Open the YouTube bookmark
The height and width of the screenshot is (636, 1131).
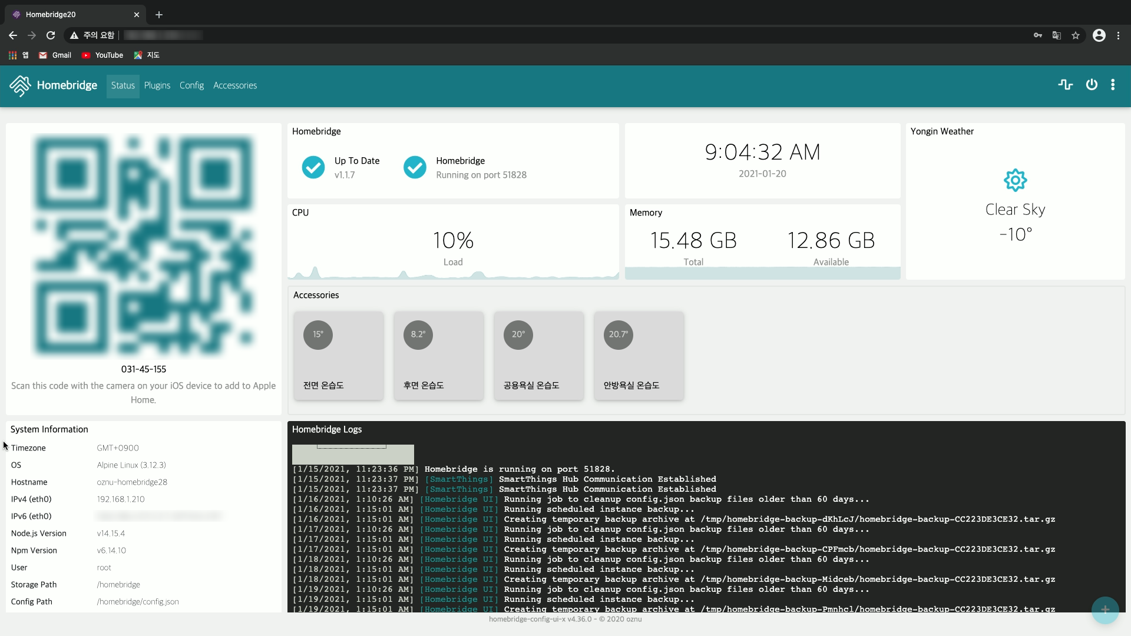[102, 55]
